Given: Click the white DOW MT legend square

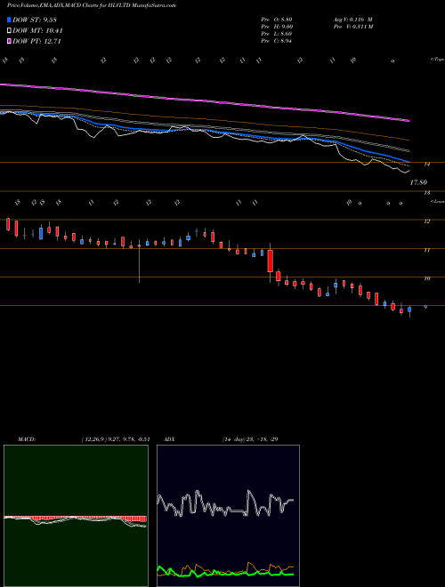Looking at the screenshot, I should click(x=10, y=31).
